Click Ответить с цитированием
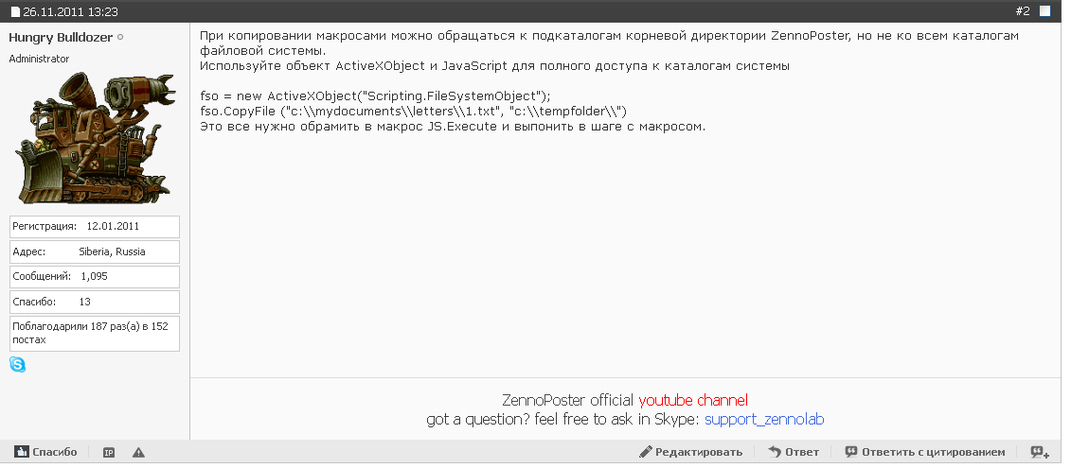 925,452
